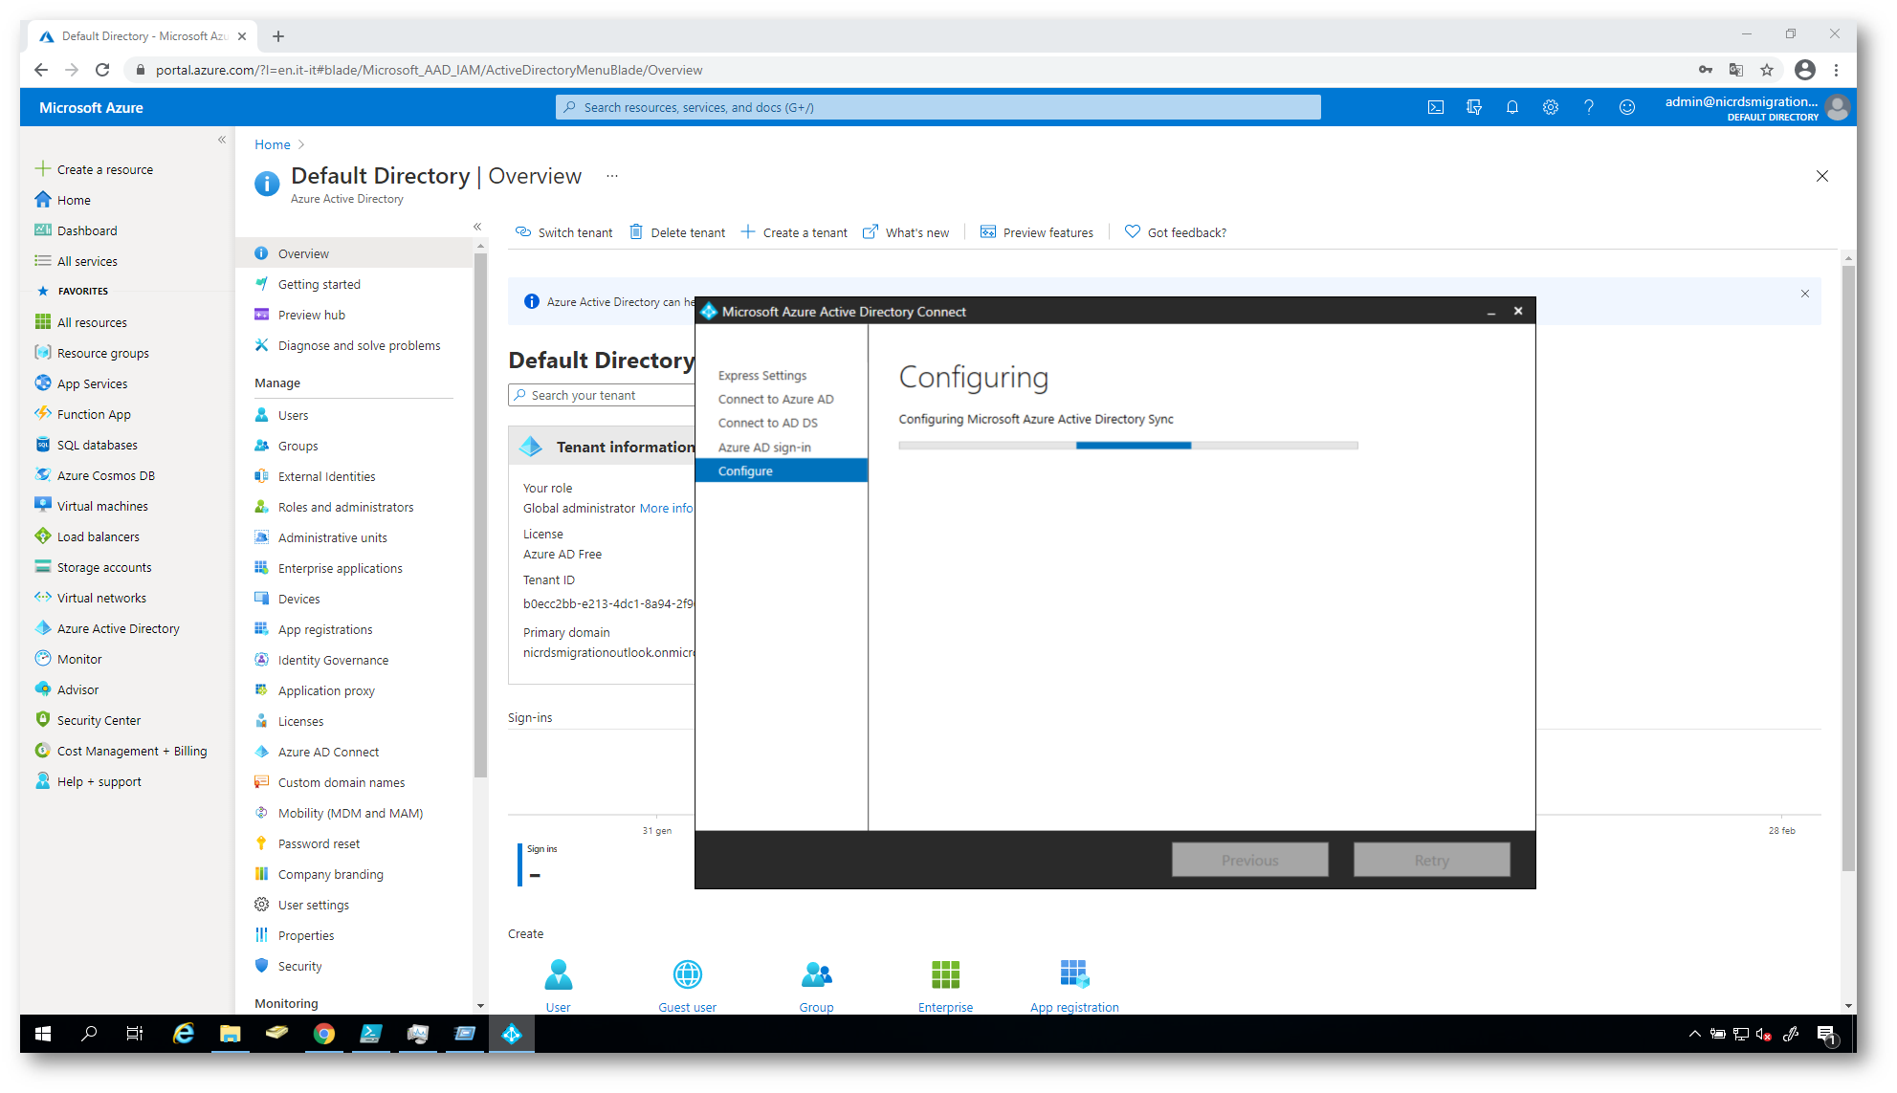Viewport: 1897px width, 1093px height.
Task: Click the Create App registration icon
Action: tap(1075, 974)
